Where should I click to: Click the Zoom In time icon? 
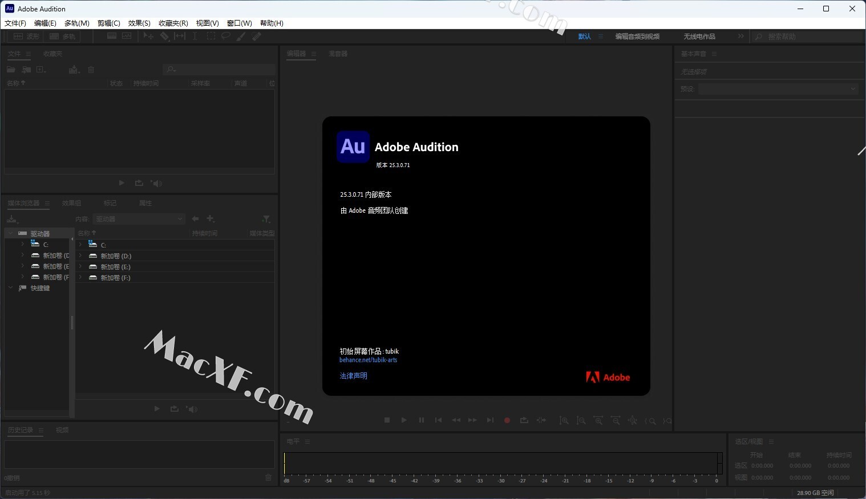(x=598, y=420)
